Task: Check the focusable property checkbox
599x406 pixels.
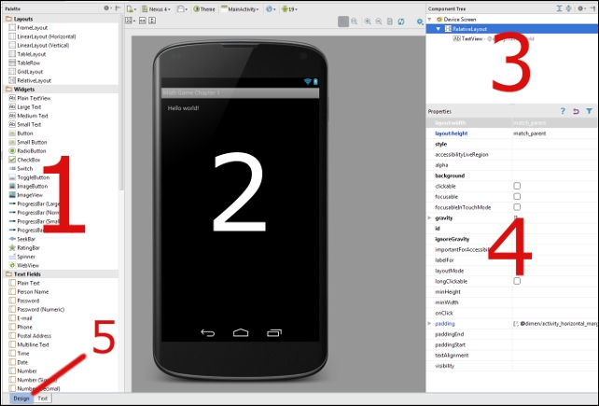Action: tap(517, 196)
